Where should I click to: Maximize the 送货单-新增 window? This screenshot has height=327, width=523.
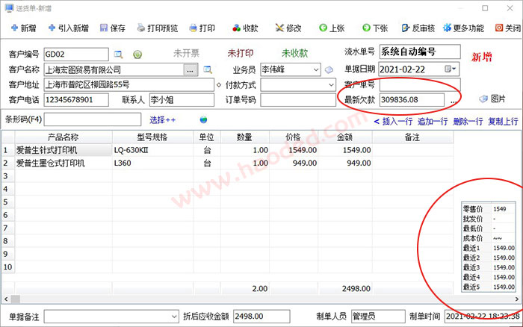pyautogui.click(x=485, y=8)
